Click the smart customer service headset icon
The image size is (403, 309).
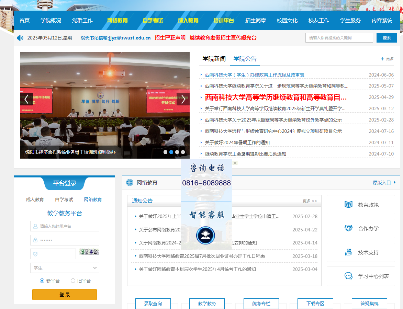[205, 235]
